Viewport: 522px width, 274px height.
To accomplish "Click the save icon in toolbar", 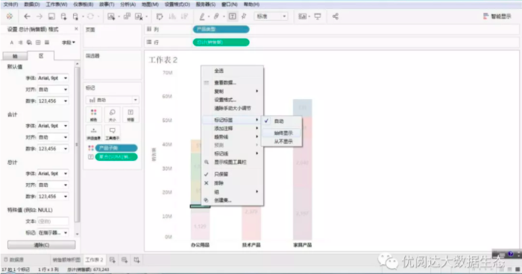I will tap(51, 16).
